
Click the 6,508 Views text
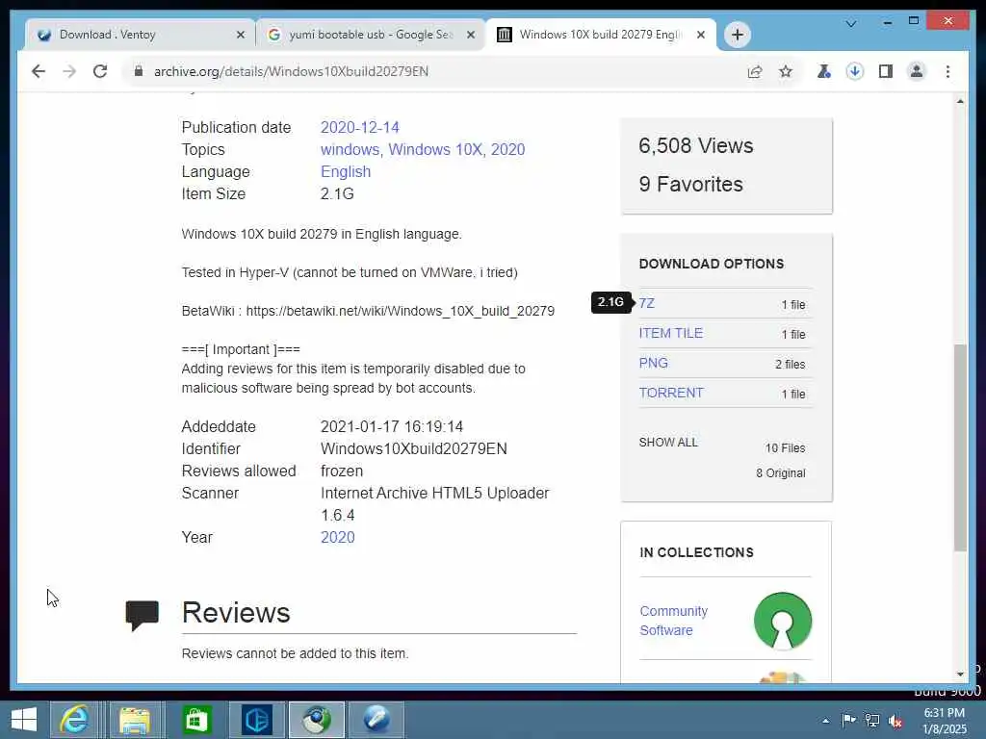[695, 146]
